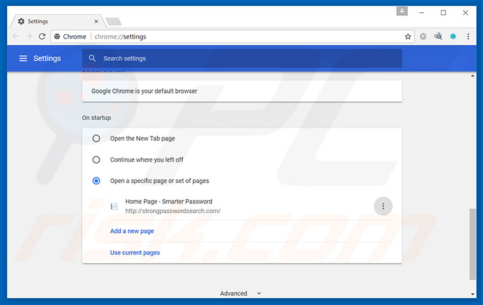This screenshot has height=305, width=483.
Task: Click the grey play-button extension icon
Action: pos(423,36)
